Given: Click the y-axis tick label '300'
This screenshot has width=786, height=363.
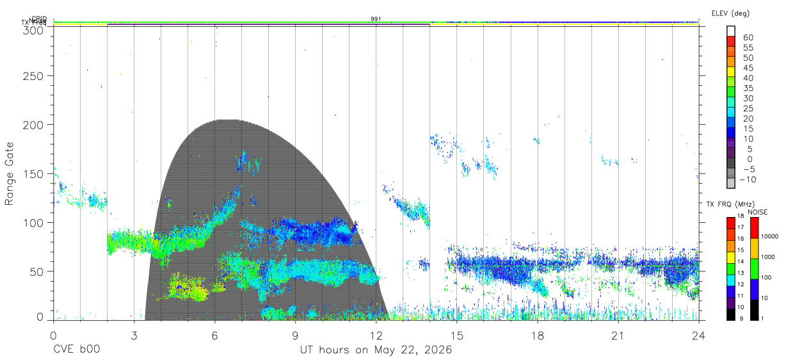Looking at the screenshot, I should click(34, 30).
